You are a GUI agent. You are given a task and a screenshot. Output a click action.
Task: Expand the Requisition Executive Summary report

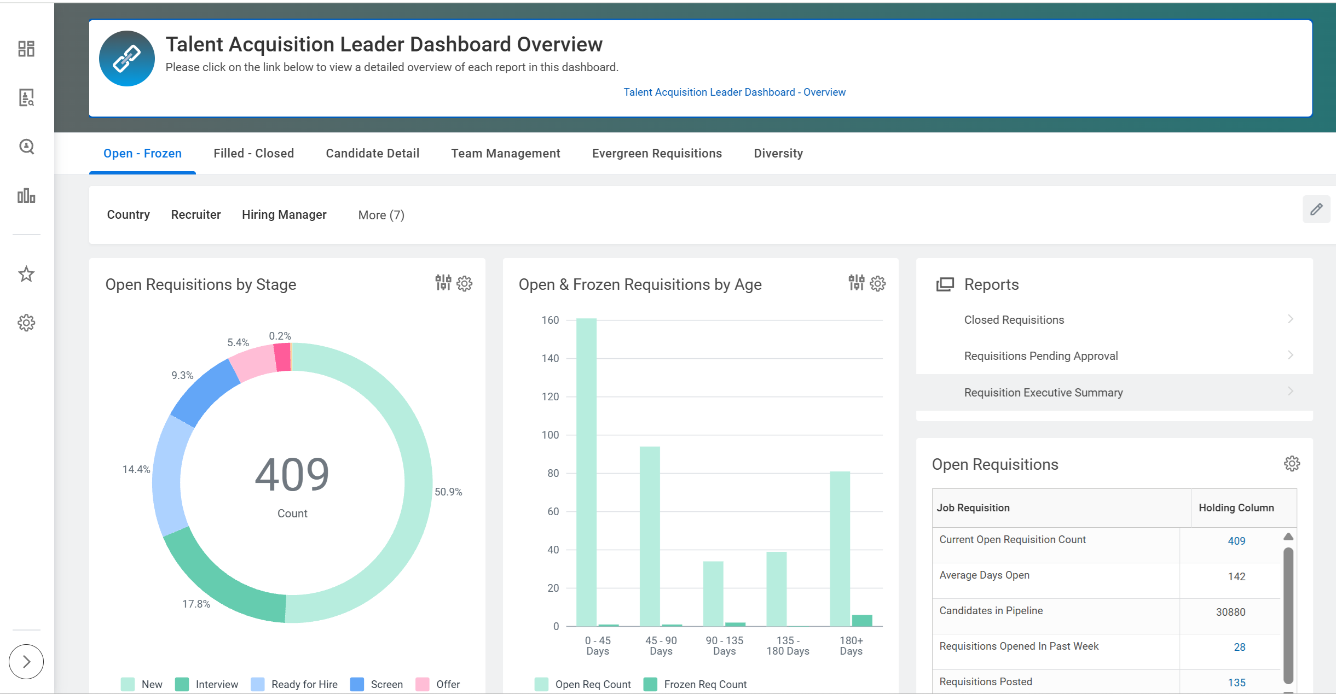pyautogui.click(x=1043, y=392)
